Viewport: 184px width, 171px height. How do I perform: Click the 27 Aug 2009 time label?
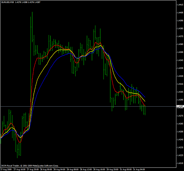pos(6,170)
